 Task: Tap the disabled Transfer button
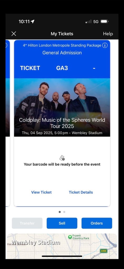[27, 223]
